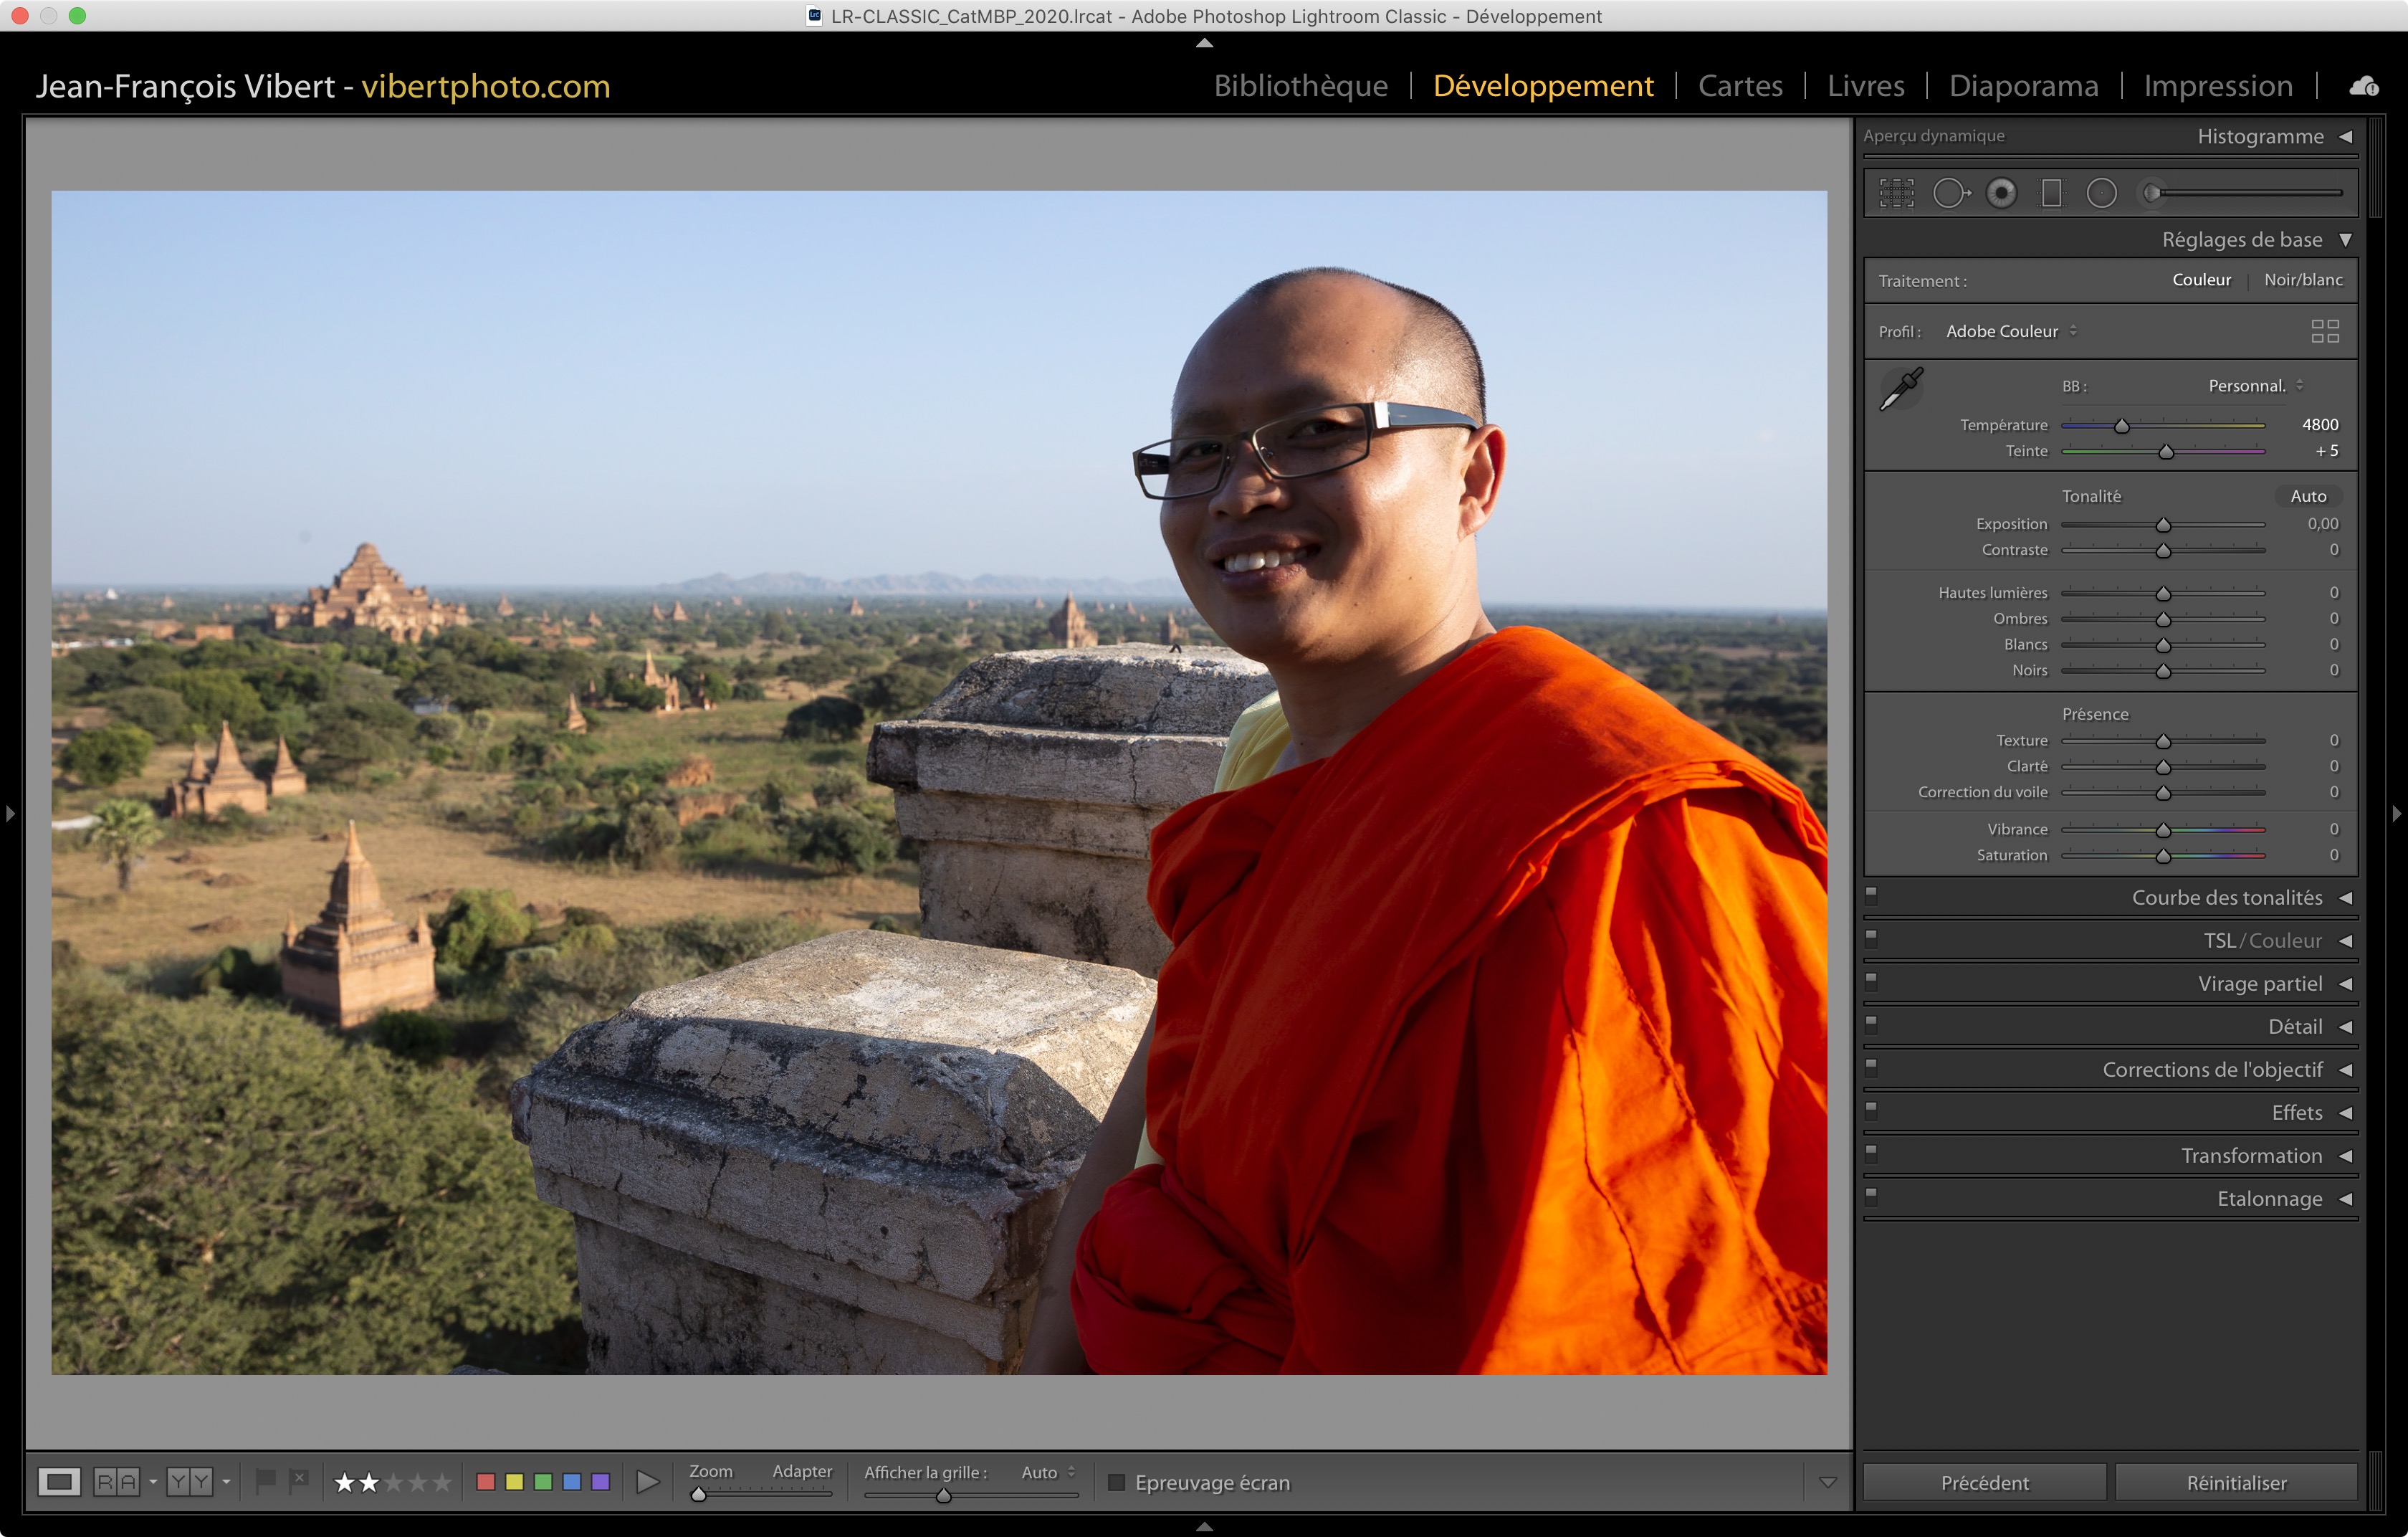Select the Spot Removal tool

(x=1950, y=193)
